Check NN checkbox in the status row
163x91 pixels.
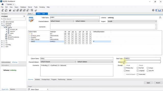(69, 41)
